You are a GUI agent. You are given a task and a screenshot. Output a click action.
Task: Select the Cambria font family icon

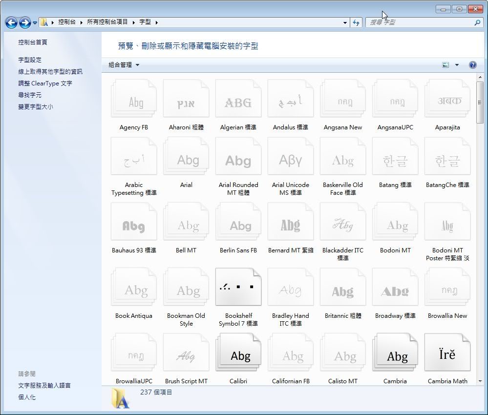coord(395,352)
